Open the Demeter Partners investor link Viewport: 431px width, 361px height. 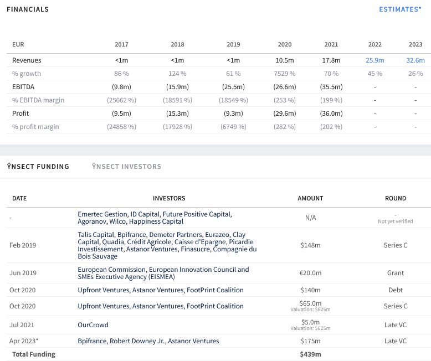tap(176, 235)
